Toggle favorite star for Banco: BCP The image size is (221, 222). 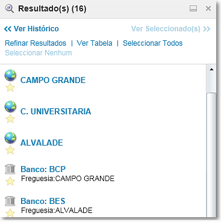(10, 181)
